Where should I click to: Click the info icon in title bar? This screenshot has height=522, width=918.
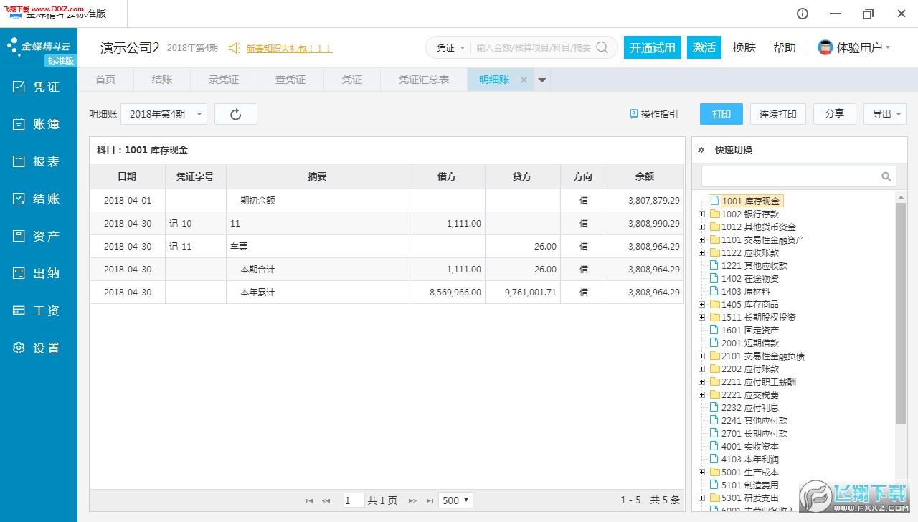[x=803, y=14]
